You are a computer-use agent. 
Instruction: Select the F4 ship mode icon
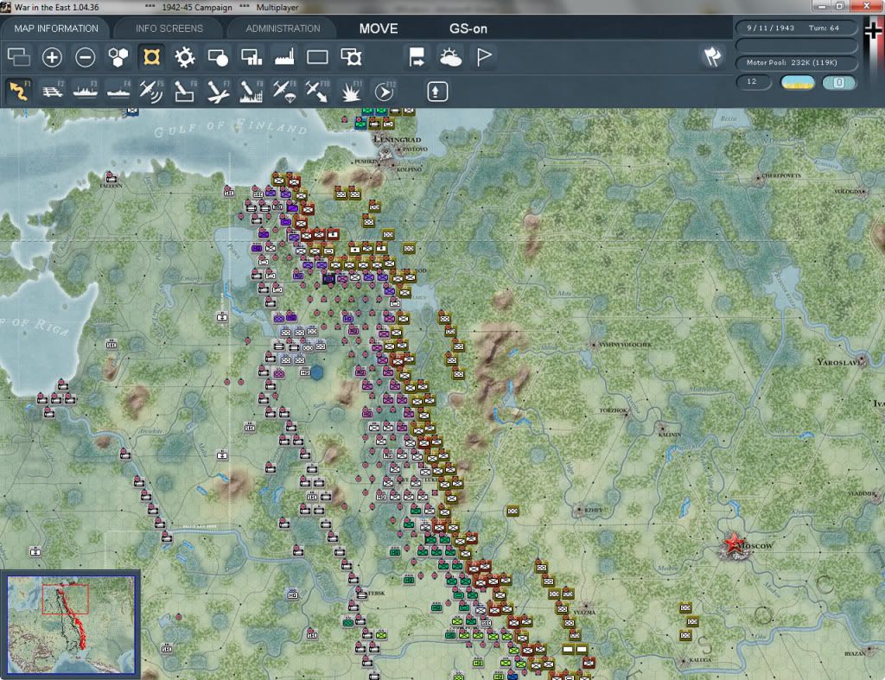pyautogui.click(x=118, y=91)
